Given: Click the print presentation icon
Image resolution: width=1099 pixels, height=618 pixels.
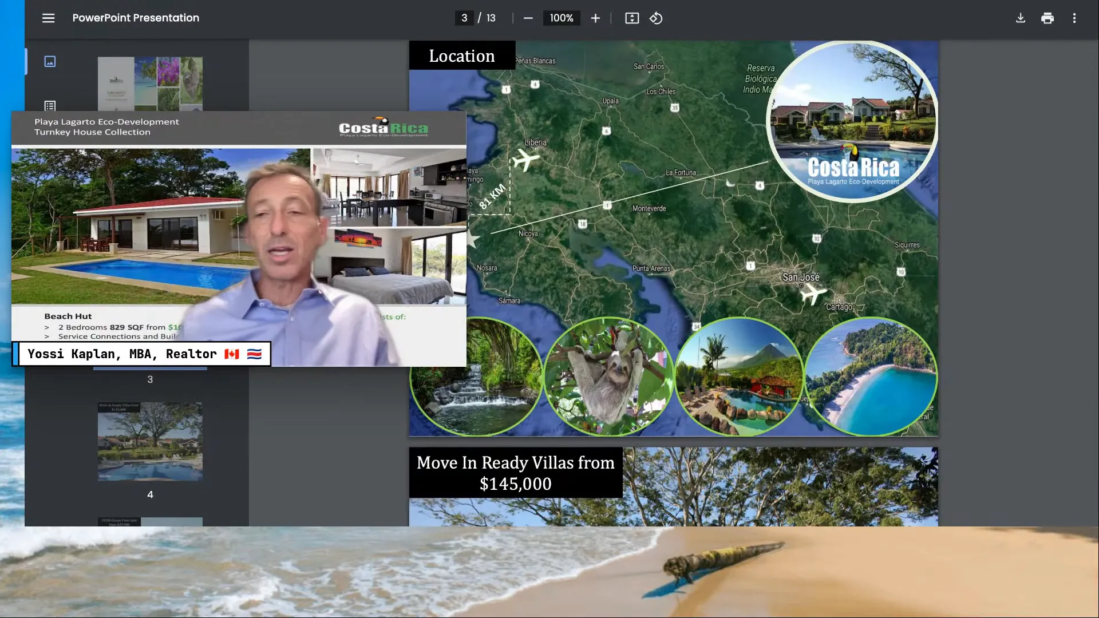Looking at the screenshot, I should [x=1047, y=17].
